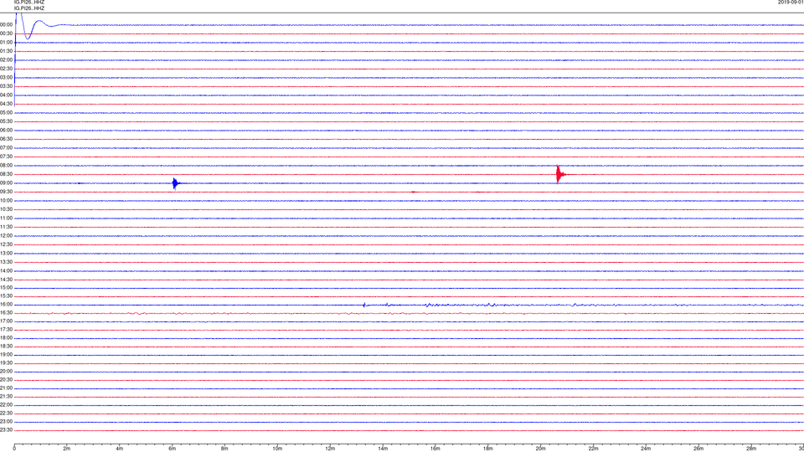Select the 07:30 time label

click(6, 157)
